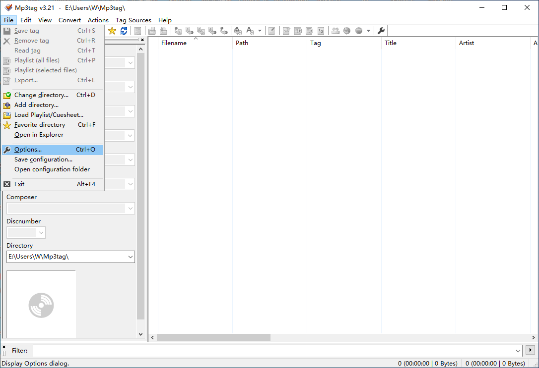Click the Tag column header
The height and width of the screenshot is (368, 539).
[344, 43]
